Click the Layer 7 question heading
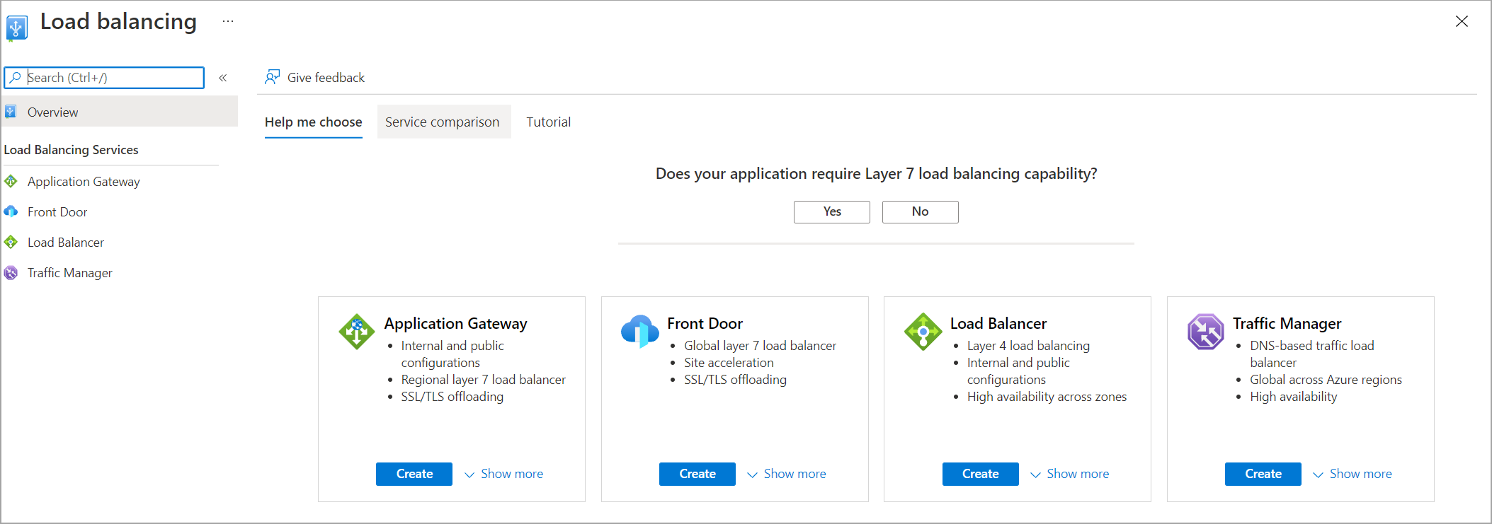Screen dimensions: 1492x524 click(877, 173)
